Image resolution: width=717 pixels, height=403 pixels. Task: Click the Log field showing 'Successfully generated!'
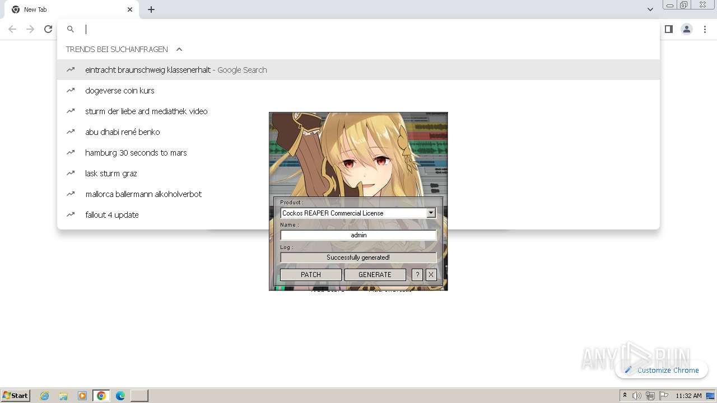click(358, 257)
